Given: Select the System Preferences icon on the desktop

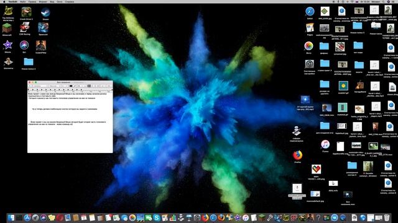Looking at the screenshot, I should [x=310, y=64].
